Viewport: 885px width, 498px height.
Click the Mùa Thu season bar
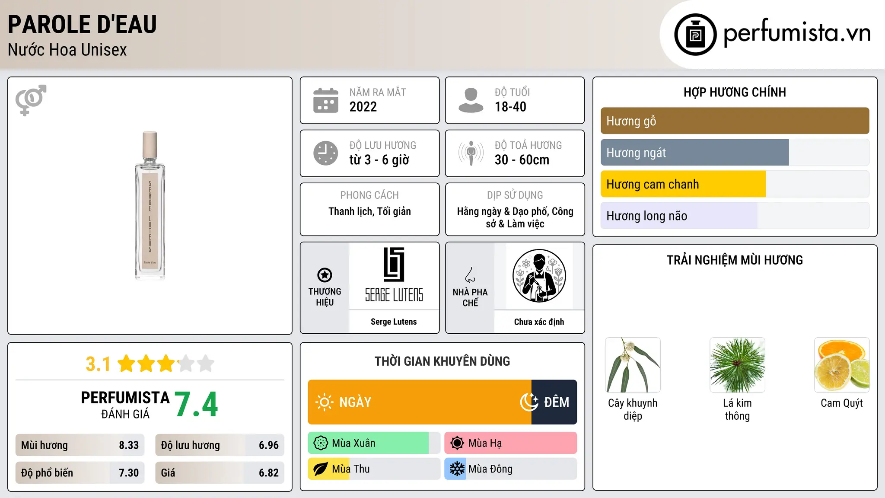[x=374, y=469]
